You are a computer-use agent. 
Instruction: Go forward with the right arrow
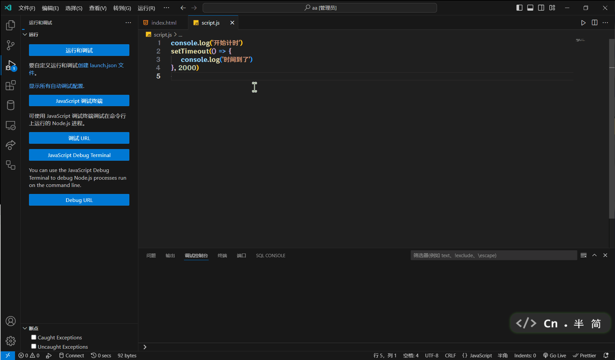tap(194, 8)
